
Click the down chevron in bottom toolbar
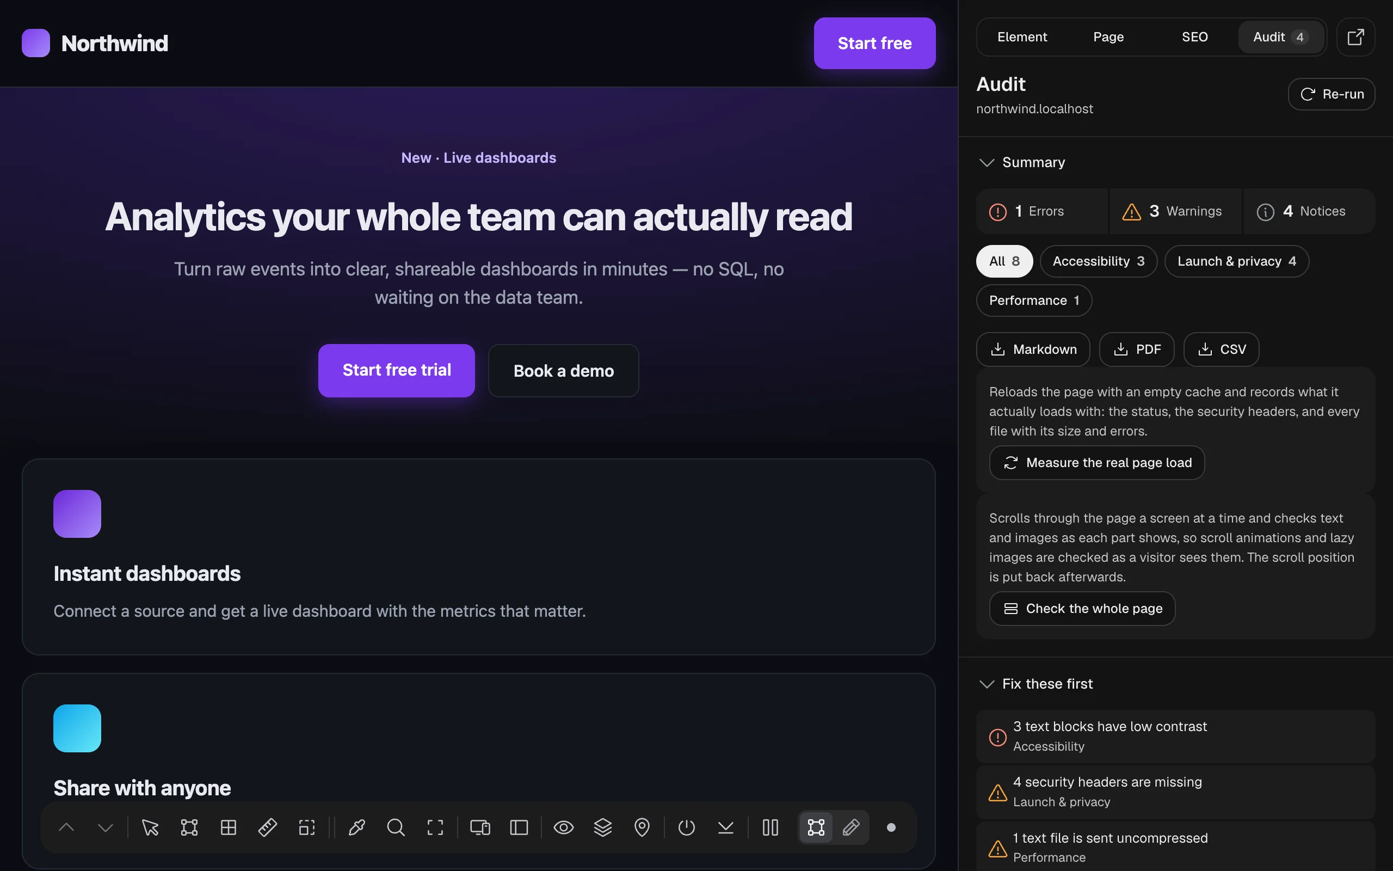click(106, 828)
